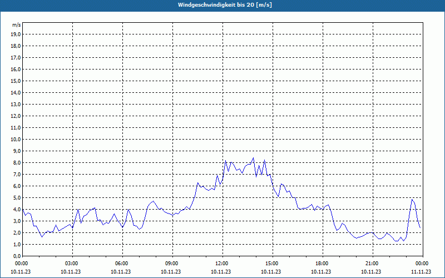The image size is (445, 278).
Task: Click the 18,0 axis value
Action: (16, 46)
